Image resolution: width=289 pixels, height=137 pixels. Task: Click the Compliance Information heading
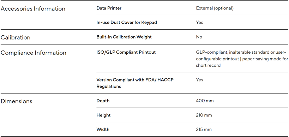34,53
